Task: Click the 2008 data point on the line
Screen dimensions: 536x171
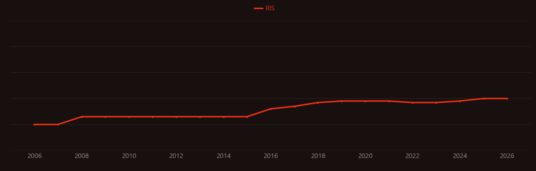Action: [82, 117]
